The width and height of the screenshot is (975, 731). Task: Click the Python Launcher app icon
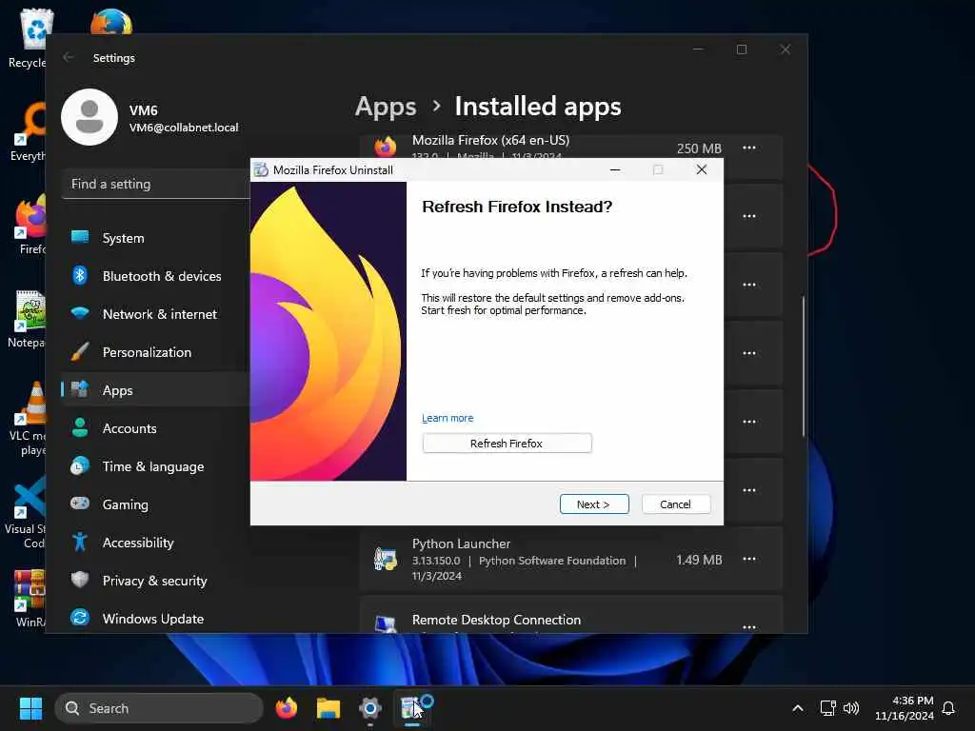pos(386,559)
